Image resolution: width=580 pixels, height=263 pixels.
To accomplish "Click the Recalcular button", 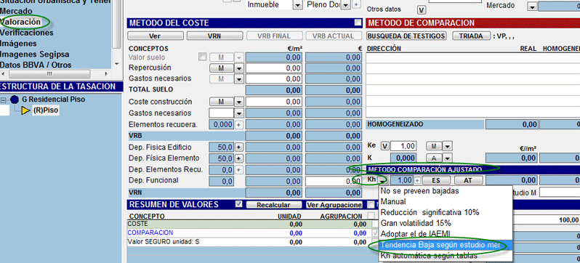I will coord(274,205).
